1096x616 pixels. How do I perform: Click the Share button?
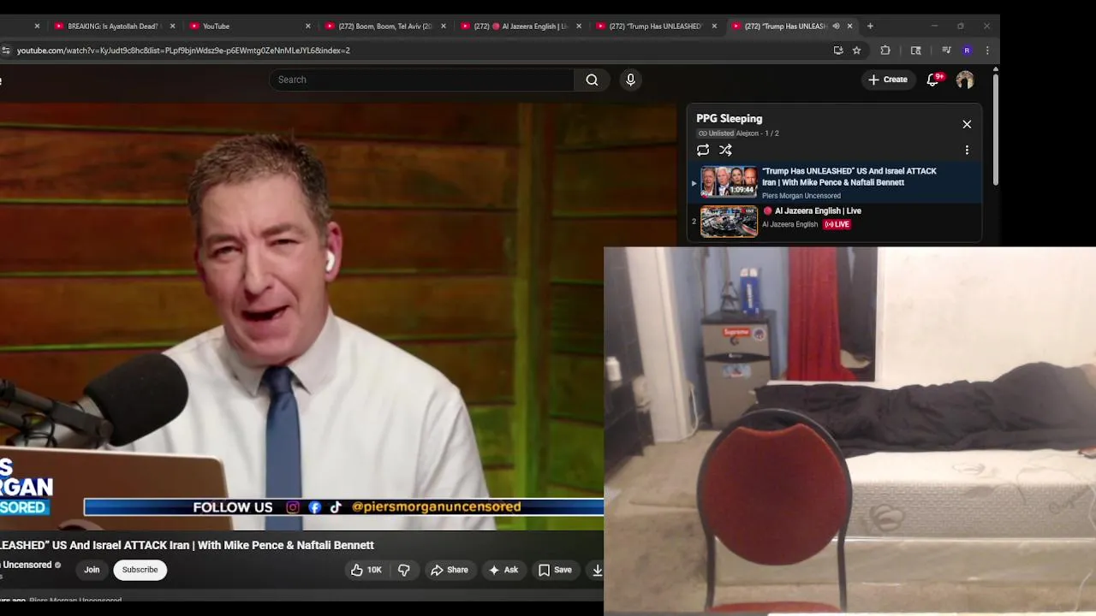[450, 570]
